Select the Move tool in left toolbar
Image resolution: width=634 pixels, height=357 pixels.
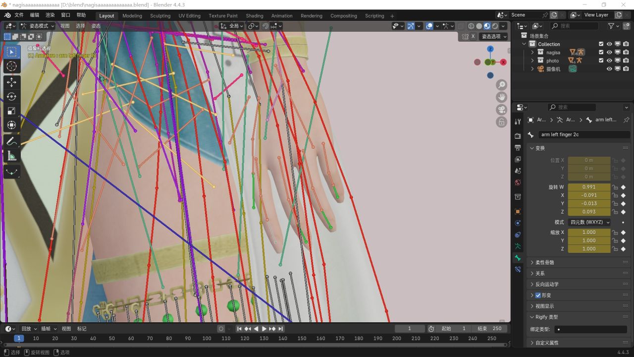coord(11,82)
